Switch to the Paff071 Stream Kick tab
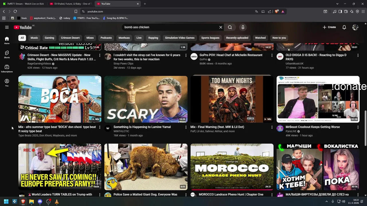The width and height of the screenshot is (367, 206). pos(24,4)
